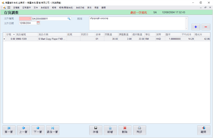Image resolution: width=213 pixels, height=138 pixels.
Task: Click the 原數量 column header
Action: click(x=111, y=35)
